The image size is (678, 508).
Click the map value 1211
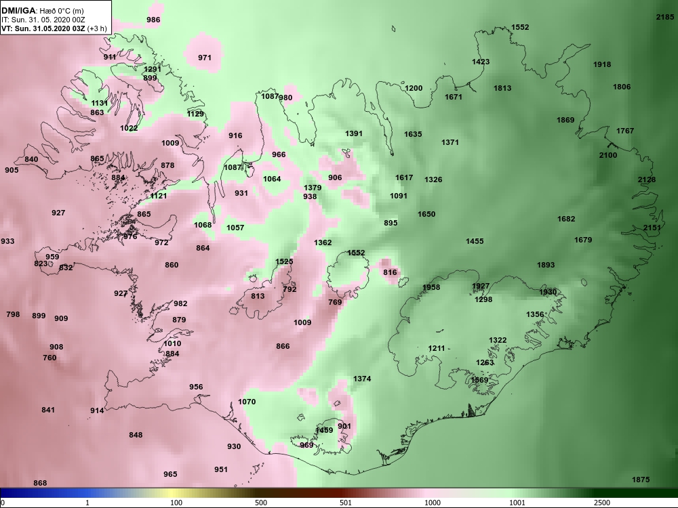click(x=437, y=348)
